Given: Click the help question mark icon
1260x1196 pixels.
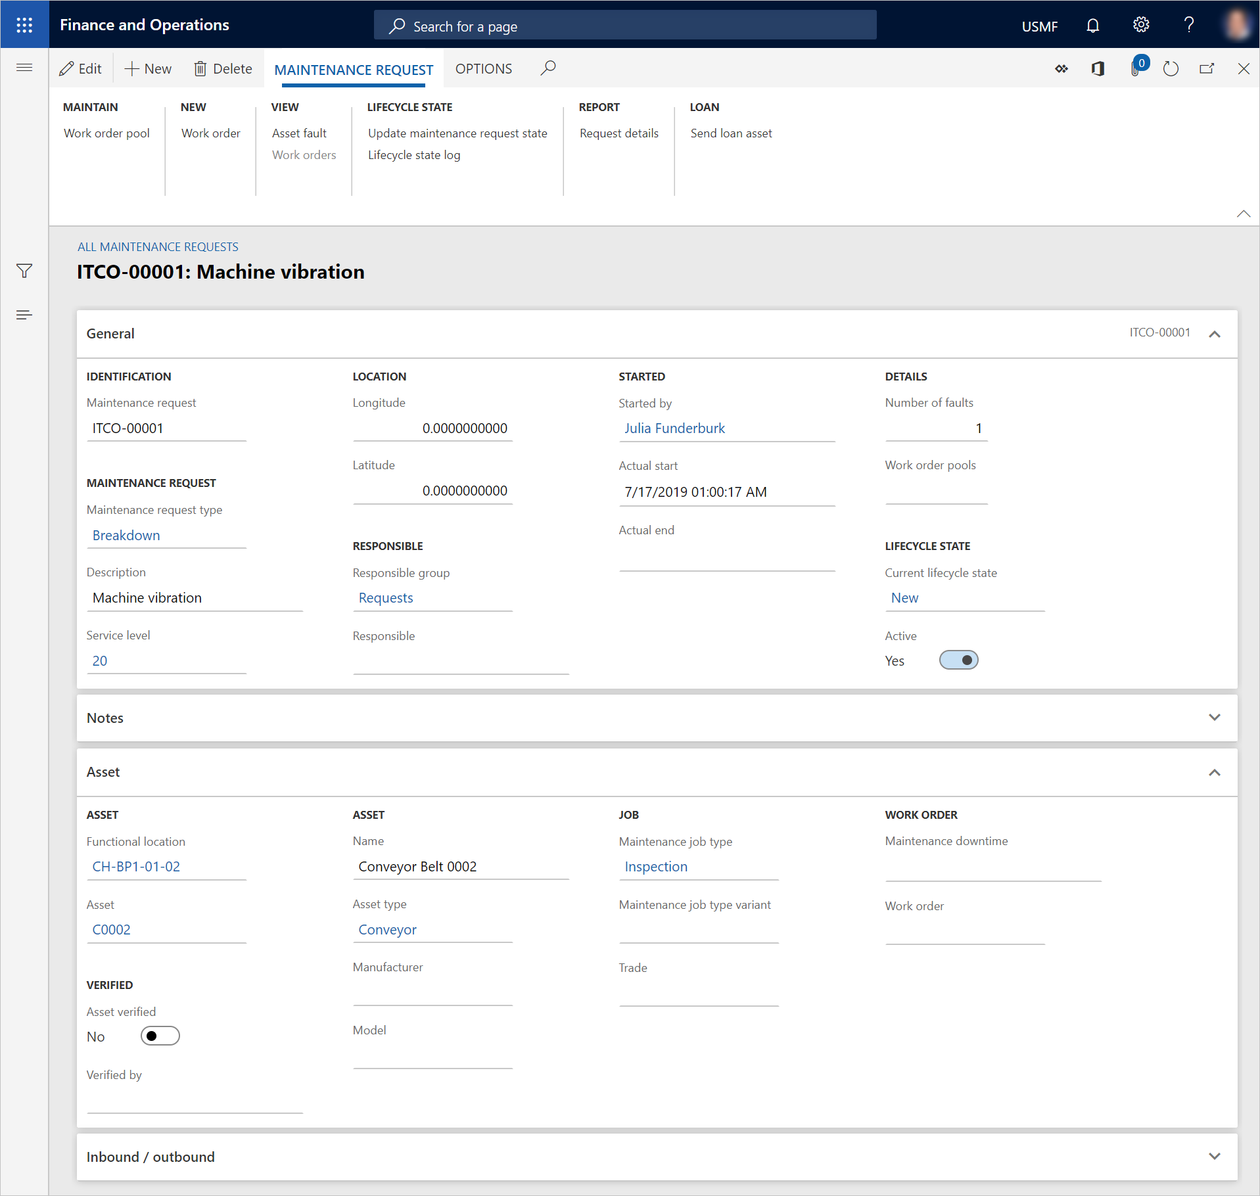Looking at the screenshot, I should [1189, 25].
